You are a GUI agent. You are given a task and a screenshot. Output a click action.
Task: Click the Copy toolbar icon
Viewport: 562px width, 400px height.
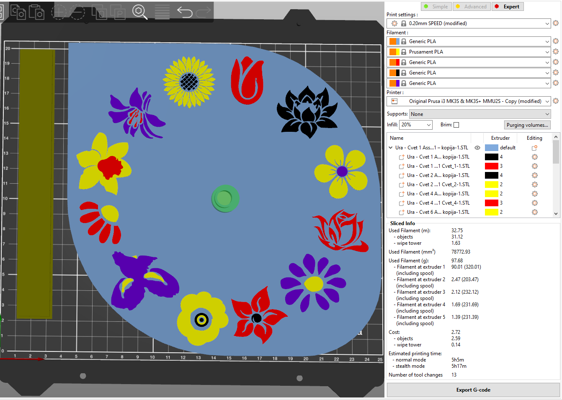18,12
